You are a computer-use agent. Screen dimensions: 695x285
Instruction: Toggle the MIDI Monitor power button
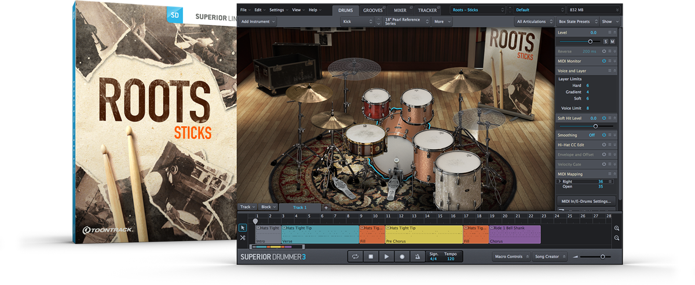click(x=603, y=61)
